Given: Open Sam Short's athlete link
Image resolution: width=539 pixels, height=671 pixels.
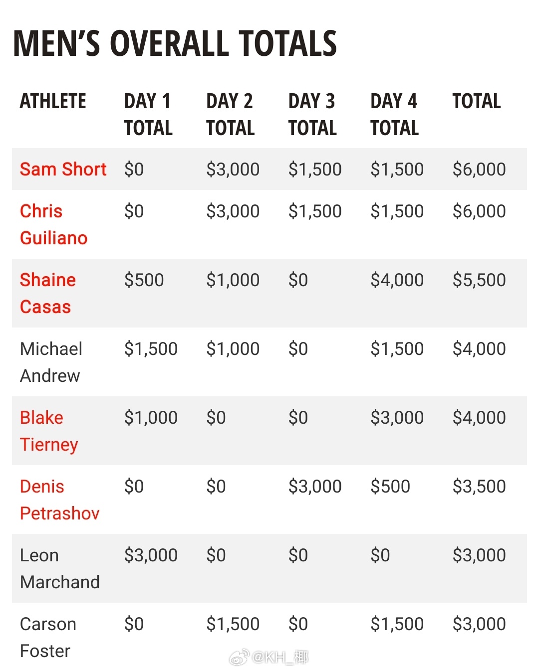Looking at the screenshot, I should [x=63, y=169].
